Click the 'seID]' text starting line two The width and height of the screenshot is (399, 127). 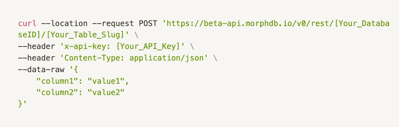click(30, 34)
